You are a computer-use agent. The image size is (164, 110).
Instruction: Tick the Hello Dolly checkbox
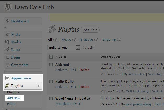coord(51,82)
